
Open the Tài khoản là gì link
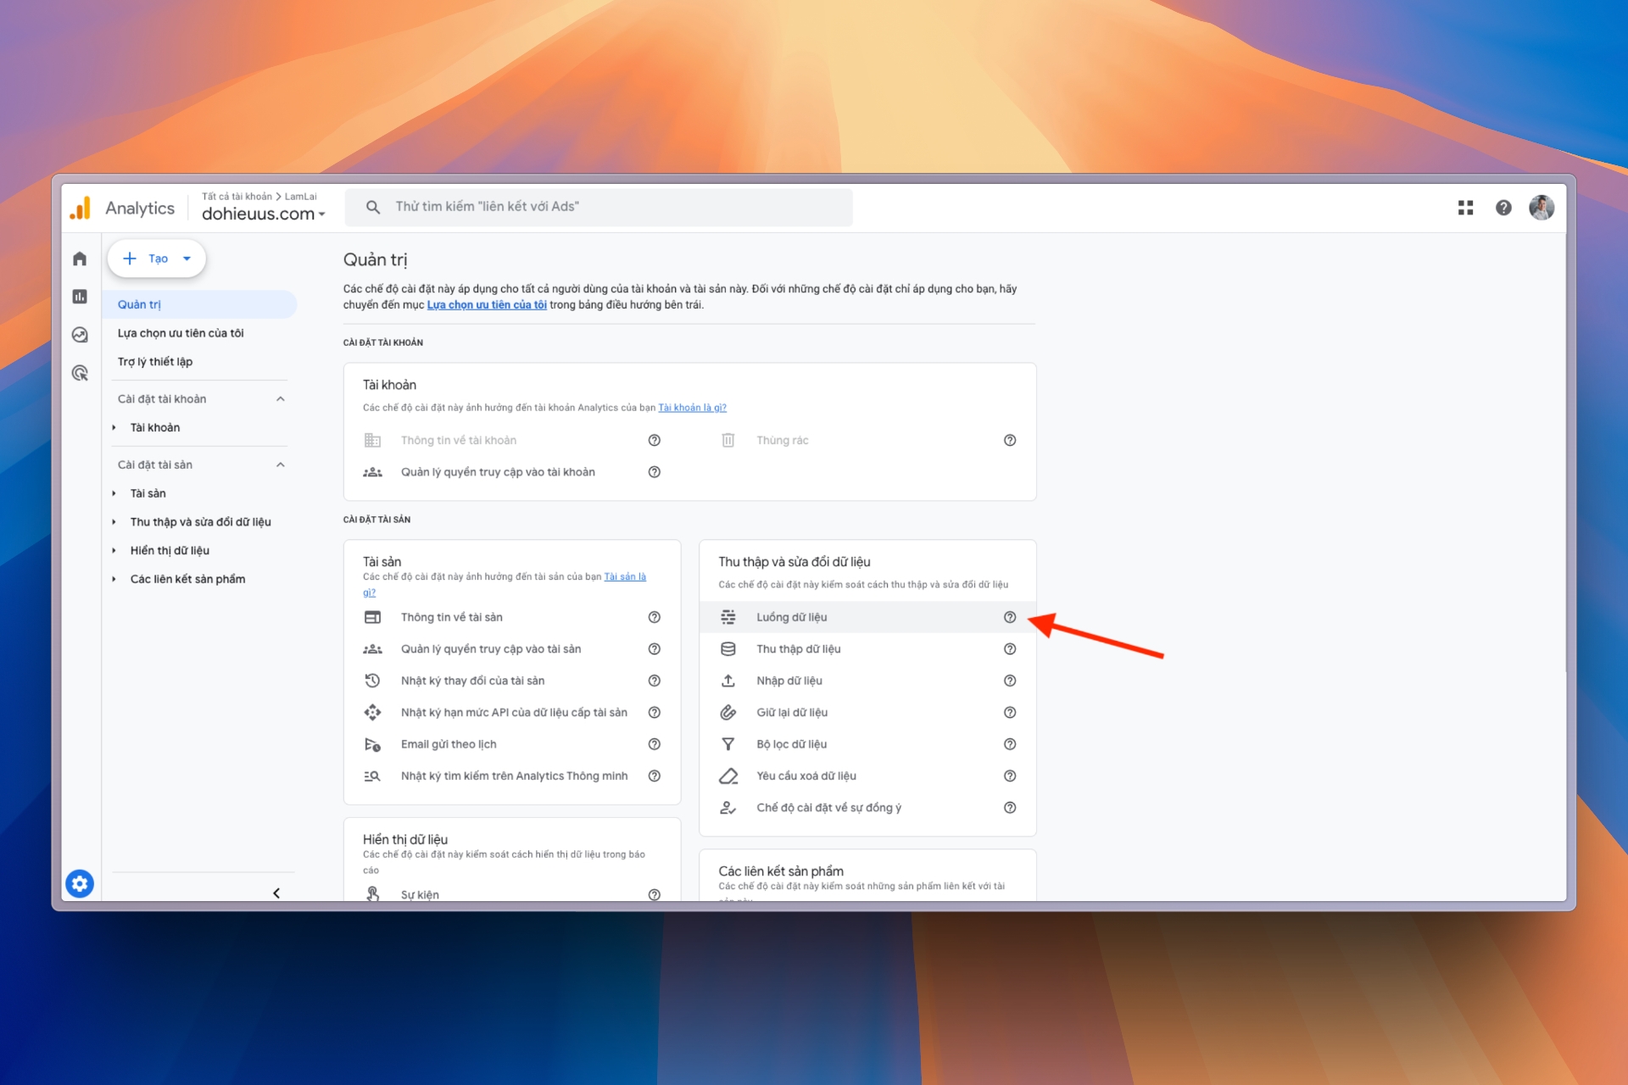[692, 408]
